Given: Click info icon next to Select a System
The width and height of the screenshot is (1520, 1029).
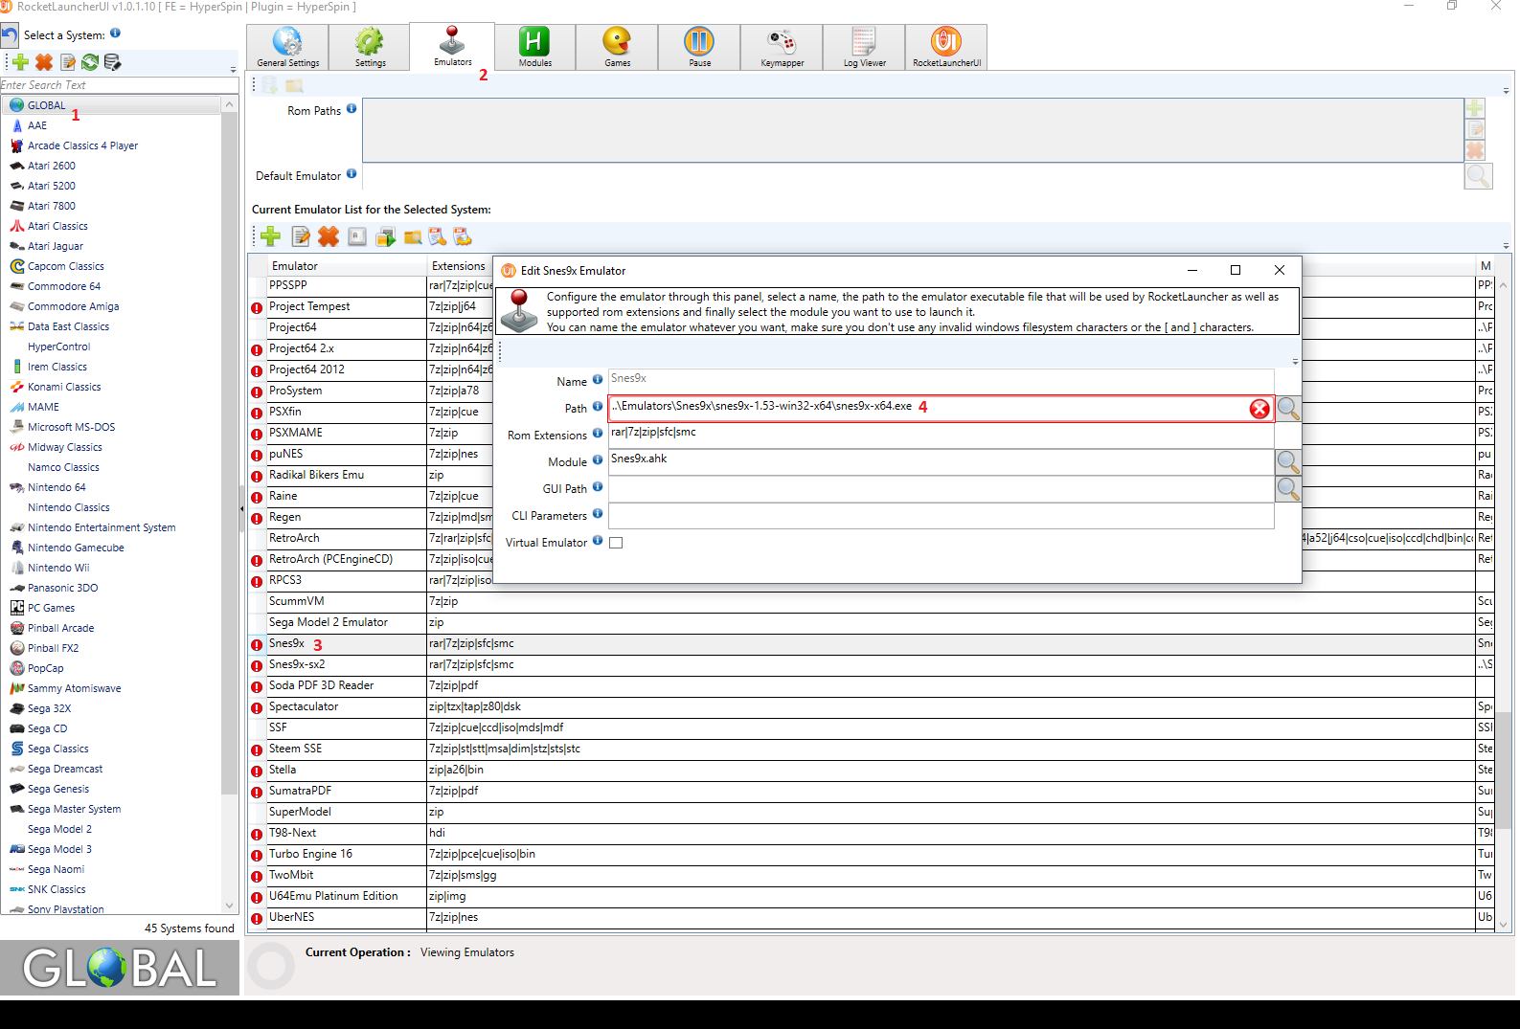Looking at the screenshot, I should (115, 33).
